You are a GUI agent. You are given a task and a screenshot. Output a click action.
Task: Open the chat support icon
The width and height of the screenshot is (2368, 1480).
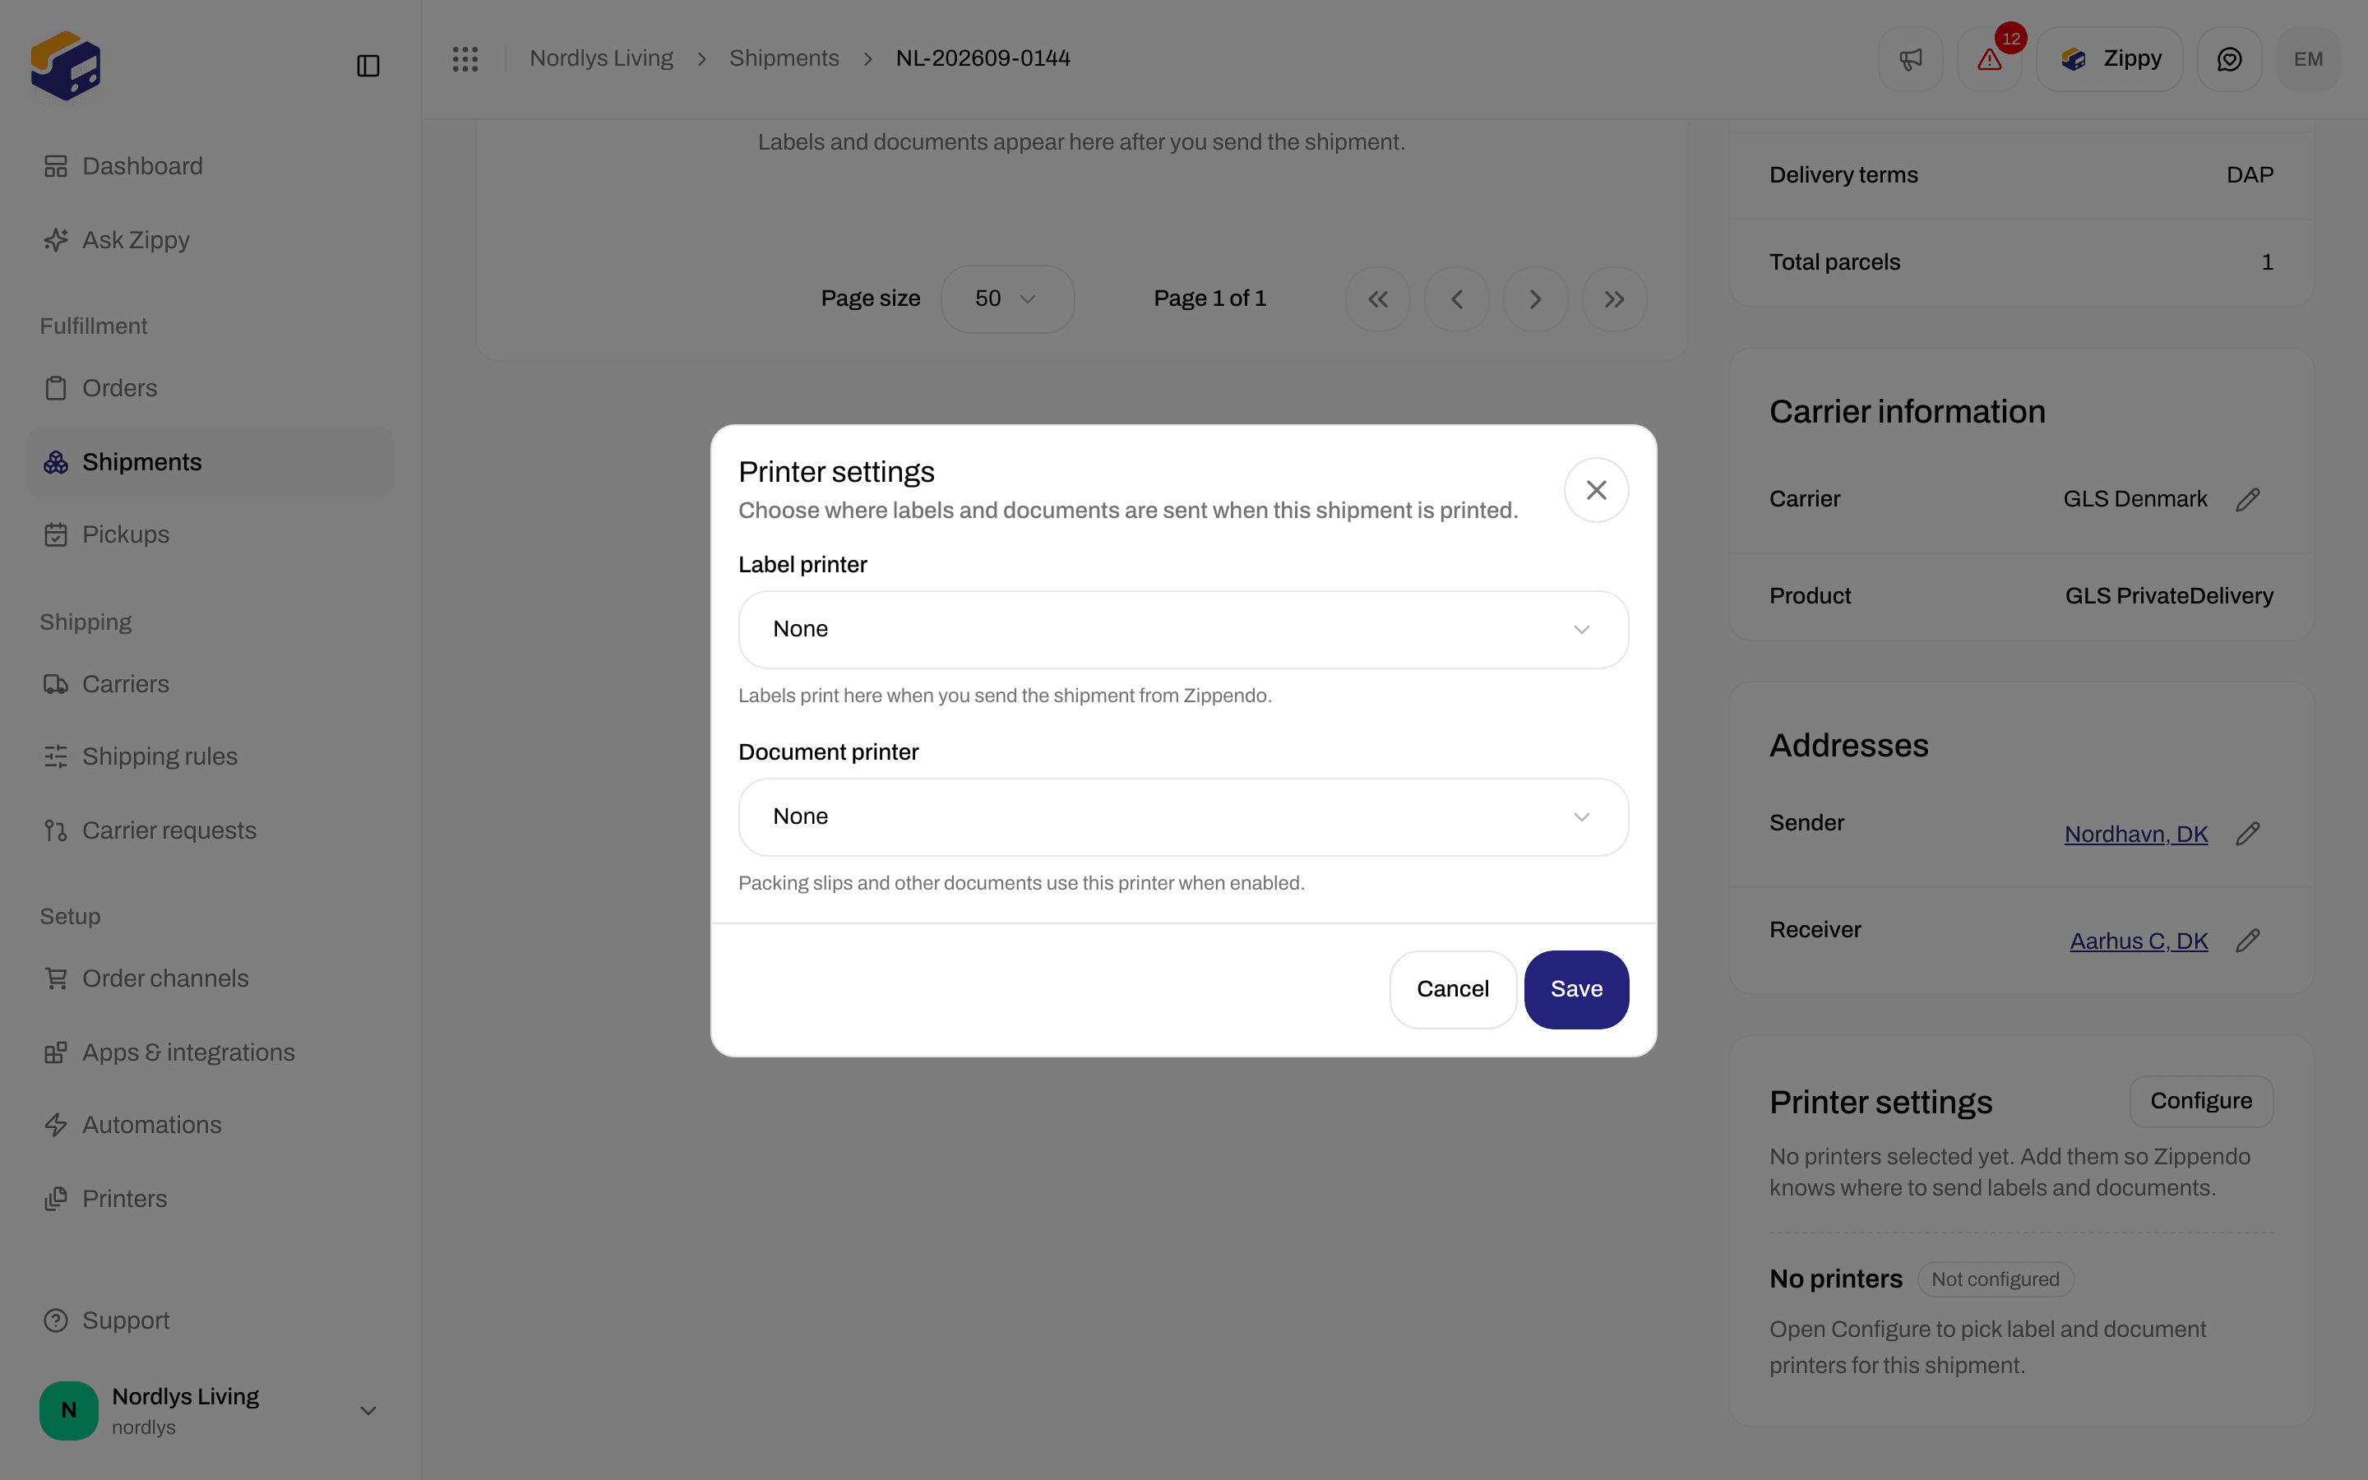[x=2229, y=58]
